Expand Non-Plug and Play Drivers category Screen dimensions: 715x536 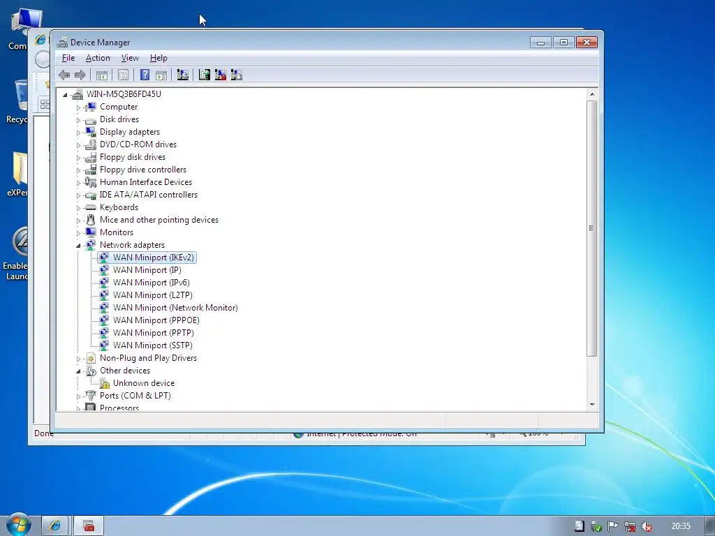click(78, 359)
